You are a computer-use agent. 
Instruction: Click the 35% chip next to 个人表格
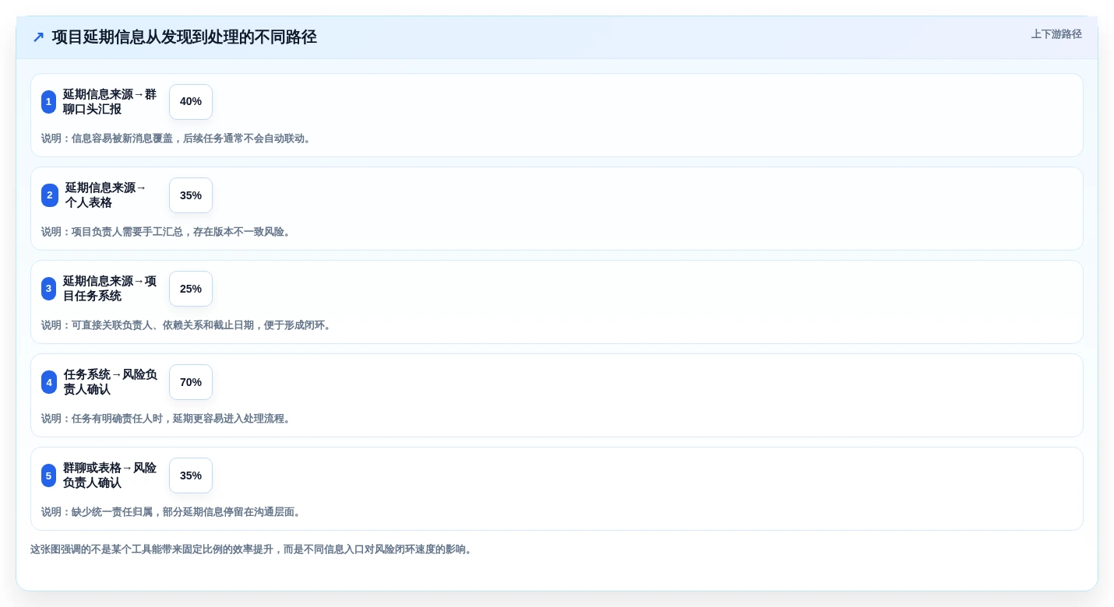pos(191,195)
